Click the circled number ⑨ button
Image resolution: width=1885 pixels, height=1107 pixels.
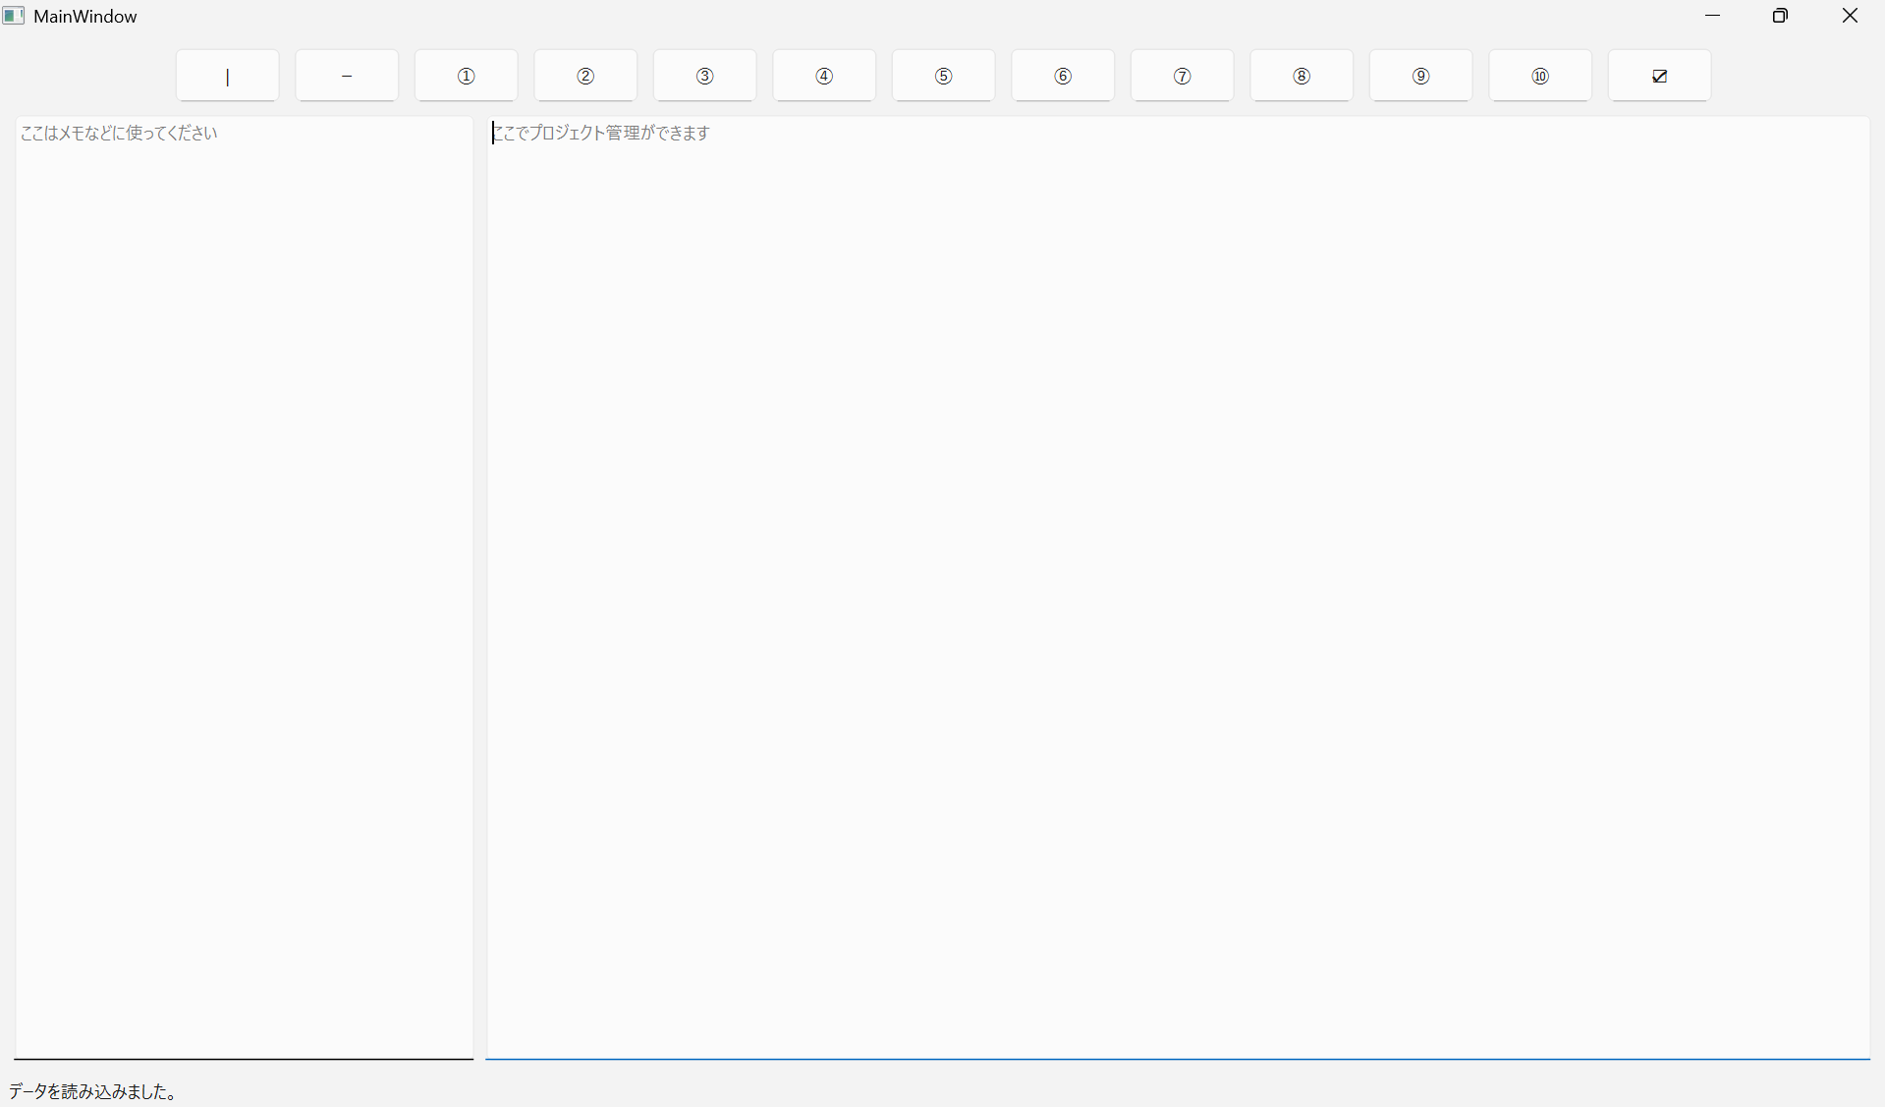(1420, 76)
